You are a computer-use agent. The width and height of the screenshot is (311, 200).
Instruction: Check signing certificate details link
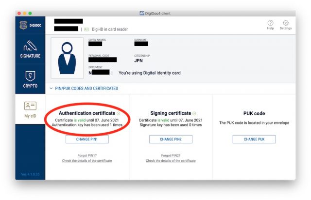pyautogui.click(x=171, y=161)
